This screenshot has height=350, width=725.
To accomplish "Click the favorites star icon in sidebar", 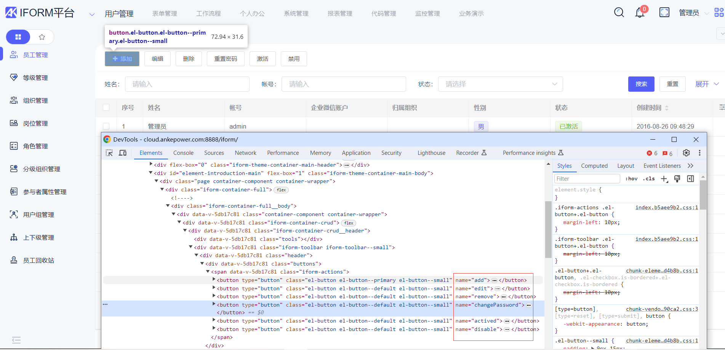I will coord(42,37).
